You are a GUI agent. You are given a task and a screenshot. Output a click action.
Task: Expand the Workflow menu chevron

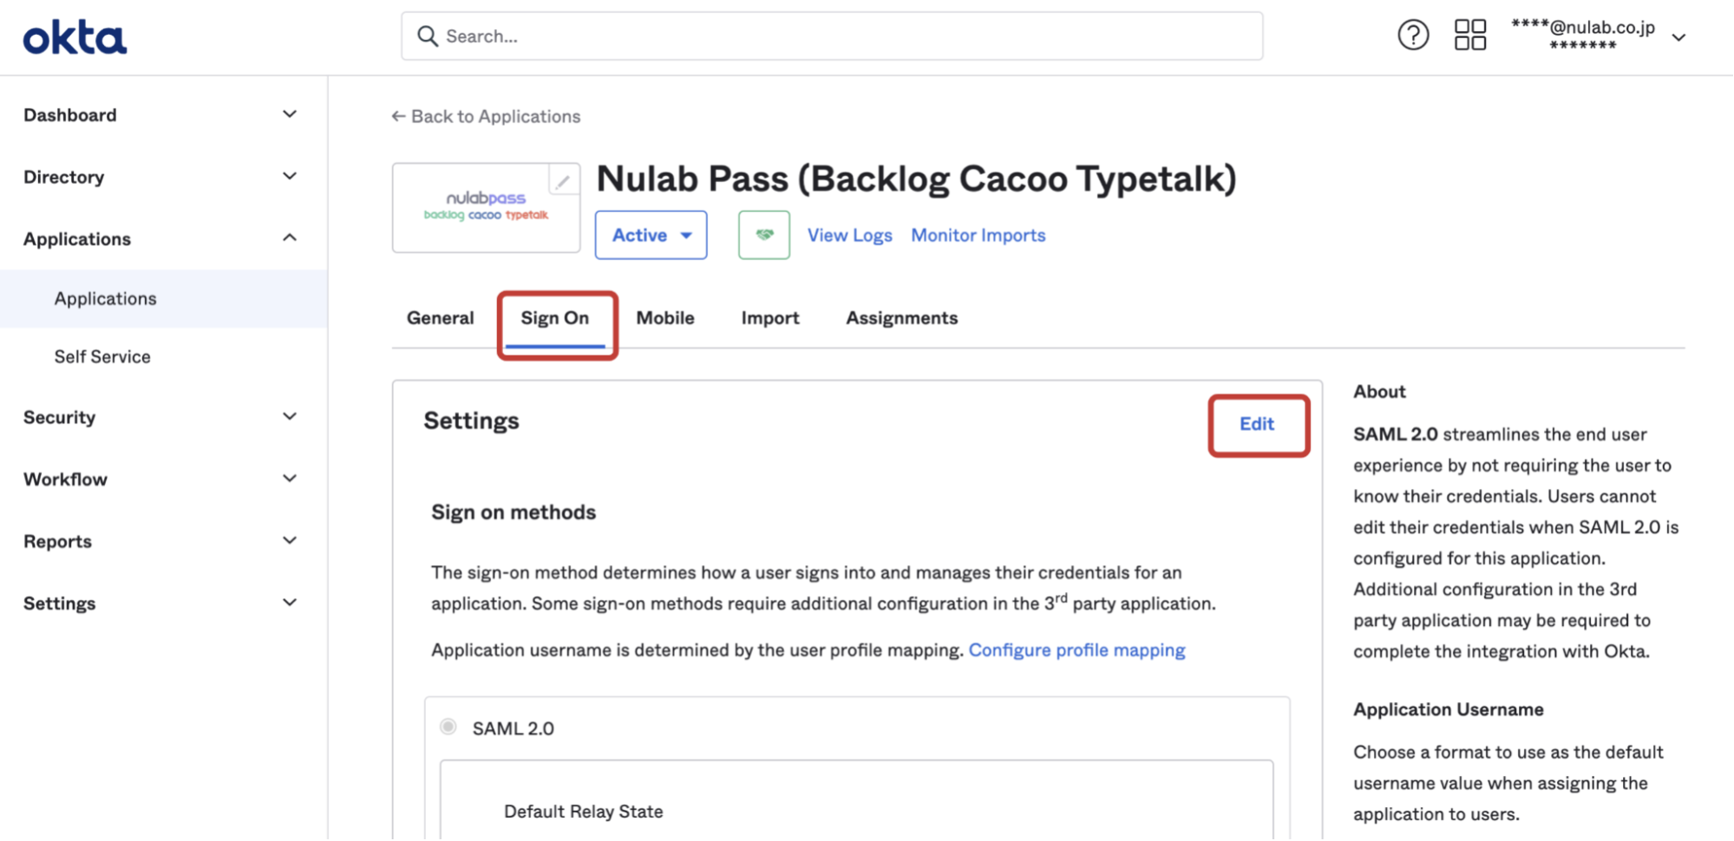point(290,479)
